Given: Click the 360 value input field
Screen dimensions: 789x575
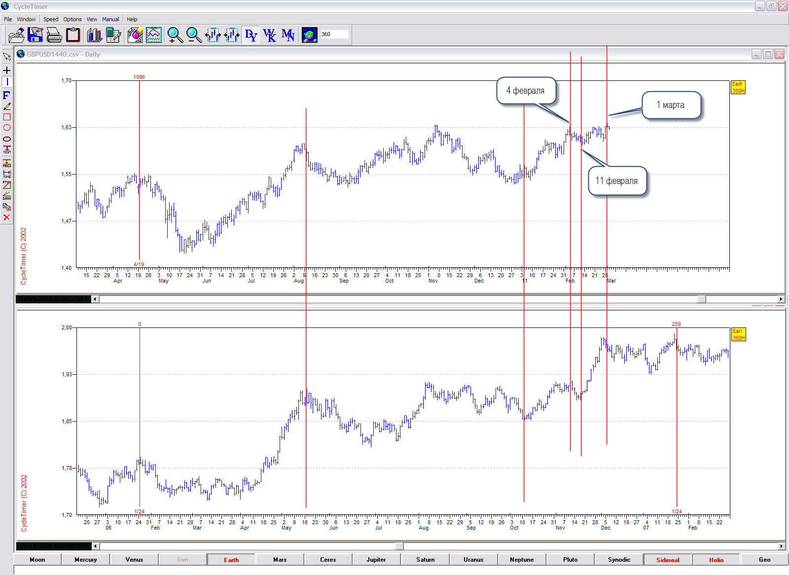Looking at the screenshot, I should 334,34.
